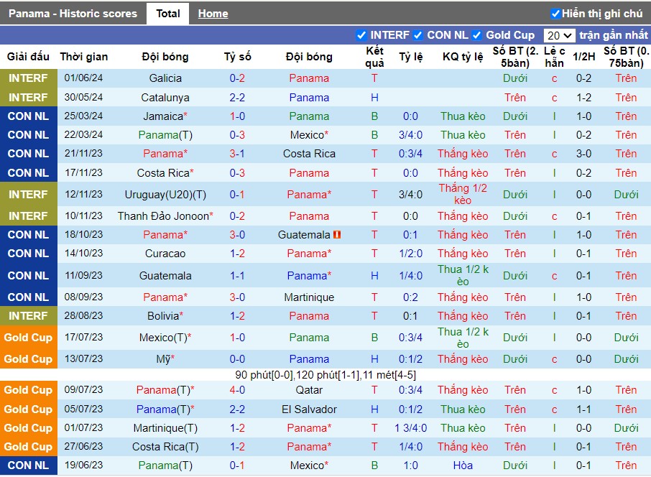Click 'Dưới' in last column of Qatar... 01/07/23 row

[626, 428]
